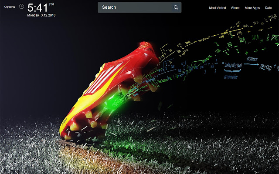Click the 5:41 PM time display
This screenshot has width=279, height=174.
tap(41, 8)
